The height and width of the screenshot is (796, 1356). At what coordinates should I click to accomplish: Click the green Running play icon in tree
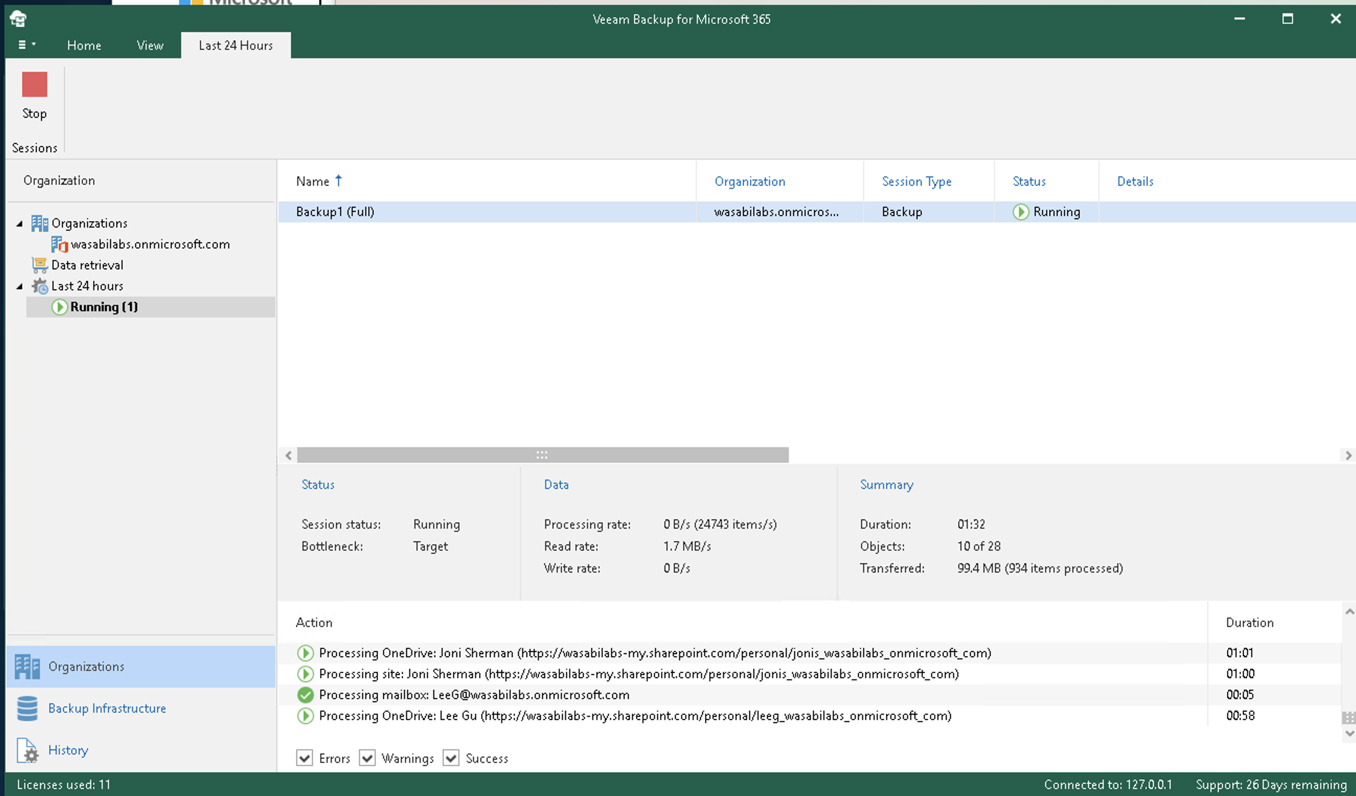pos(59,307)
